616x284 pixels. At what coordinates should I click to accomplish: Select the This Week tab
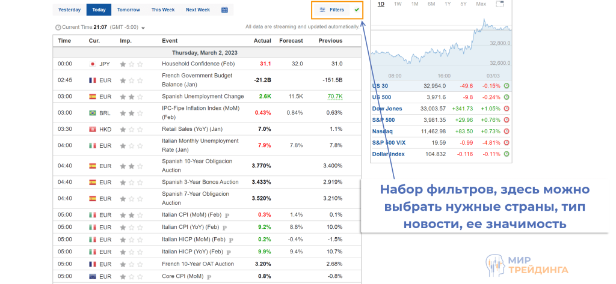click(162, 10)
